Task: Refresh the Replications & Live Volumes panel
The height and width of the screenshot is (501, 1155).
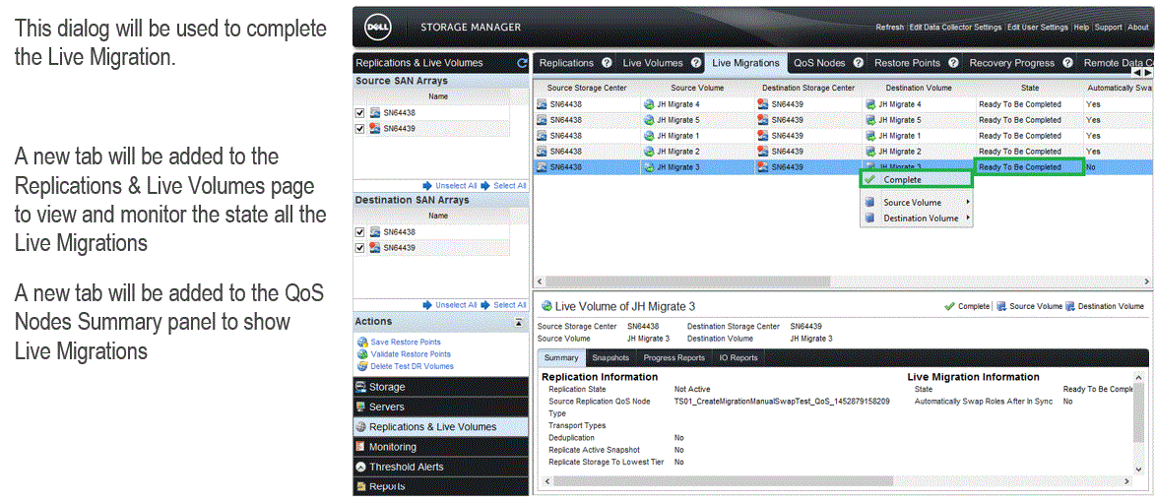Action: (522, 63)
